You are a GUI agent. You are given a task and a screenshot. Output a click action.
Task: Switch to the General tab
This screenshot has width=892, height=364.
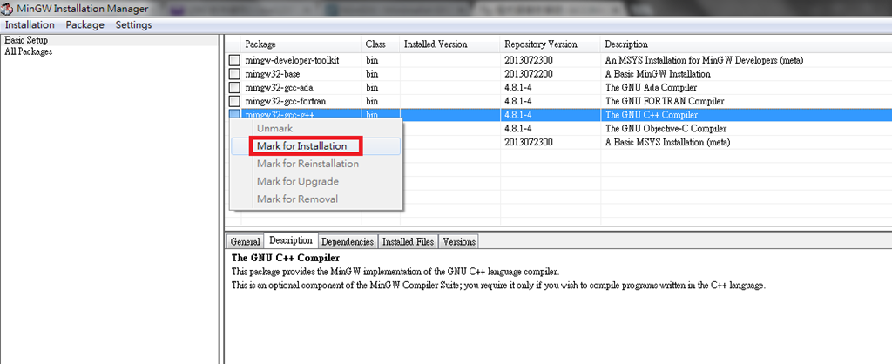(x=245, y=242)
